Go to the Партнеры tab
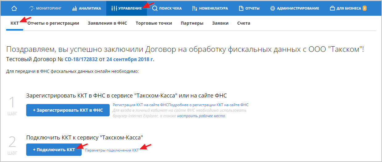 tap(192, 23)
